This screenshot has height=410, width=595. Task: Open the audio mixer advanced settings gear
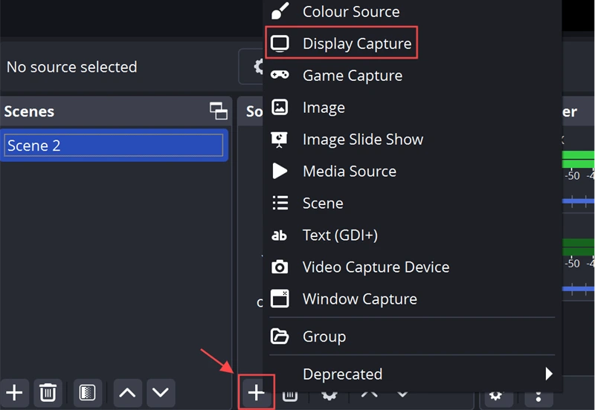[497, 394]
